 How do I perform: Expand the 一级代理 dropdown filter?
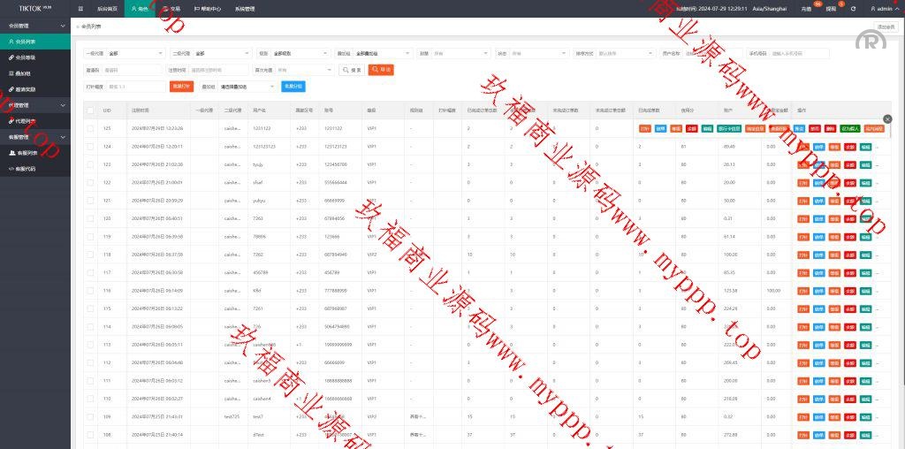point(134,53)
